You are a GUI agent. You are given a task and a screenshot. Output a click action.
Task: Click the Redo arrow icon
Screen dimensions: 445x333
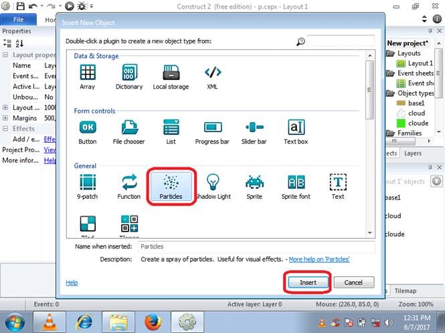tap(51, 6)
